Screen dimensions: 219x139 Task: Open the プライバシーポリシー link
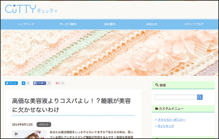point(171,120)
